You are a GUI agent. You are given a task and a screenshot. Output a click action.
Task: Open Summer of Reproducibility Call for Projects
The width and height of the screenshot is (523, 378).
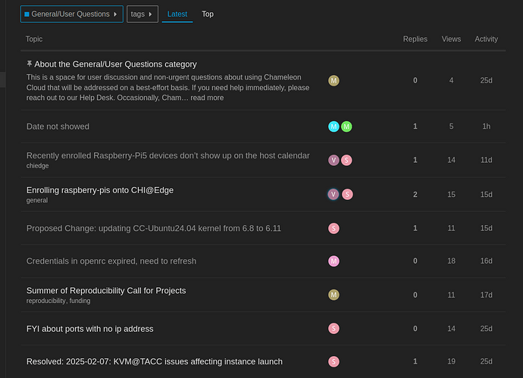tap(106, 291)
